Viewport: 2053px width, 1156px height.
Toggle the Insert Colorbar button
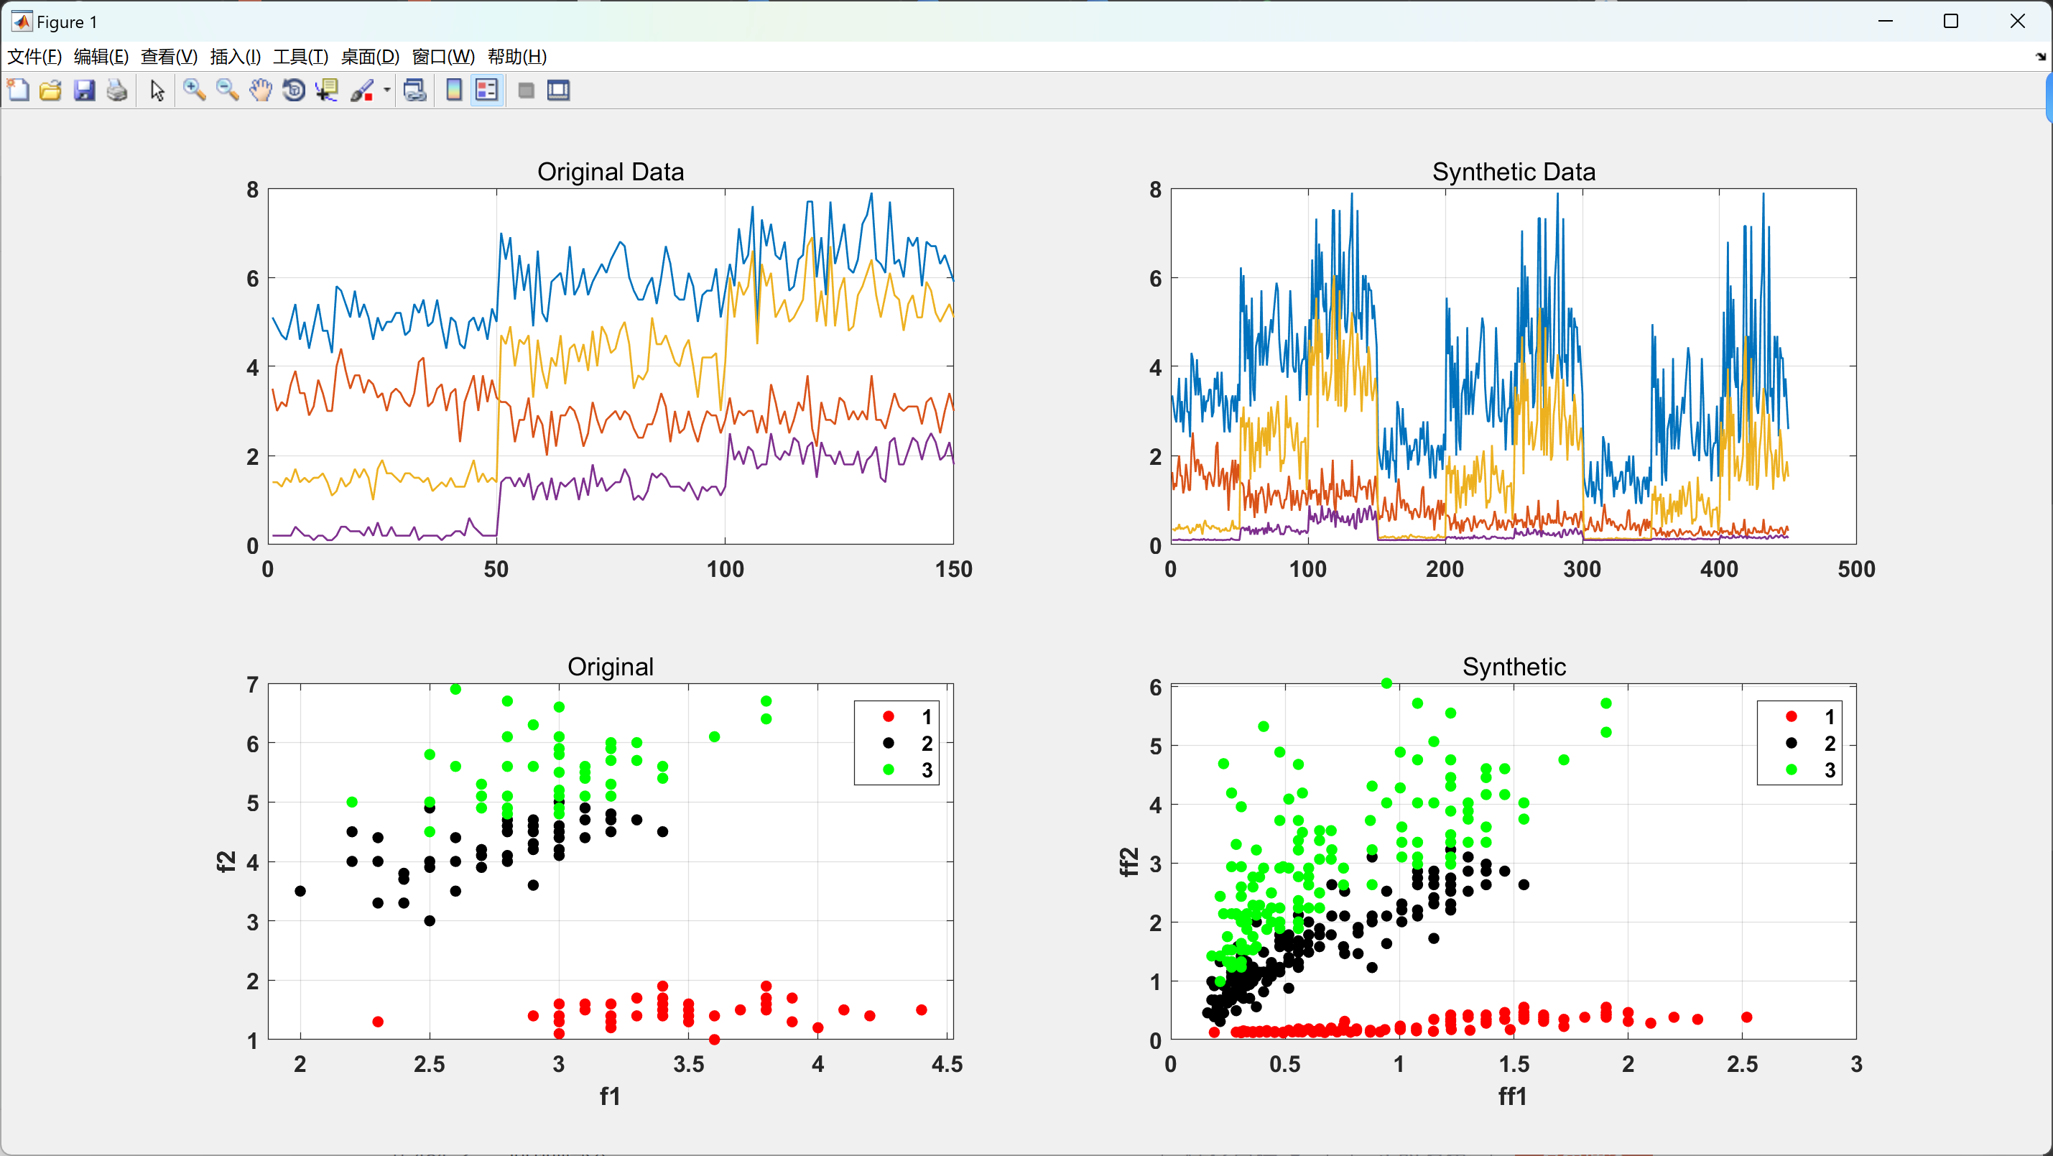tap(453, 90)
